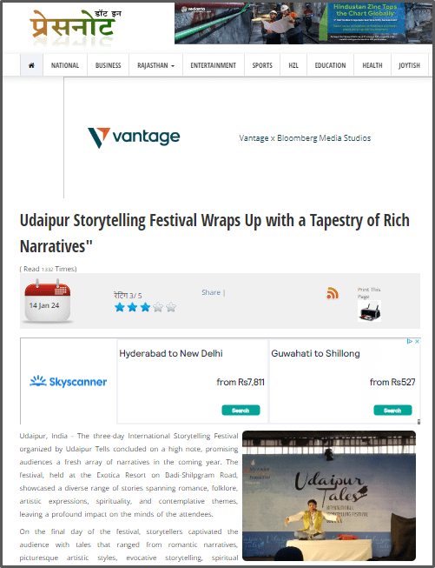Viewport: 435px width, 568px height.
Task: Close the Skyscanner ad with X icon
Action: 417,341
